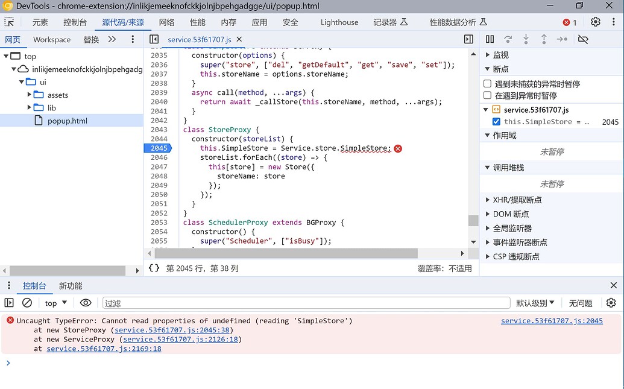Open the 记录器 Recorder tab
624x389 pixels.
pos(391,22)
